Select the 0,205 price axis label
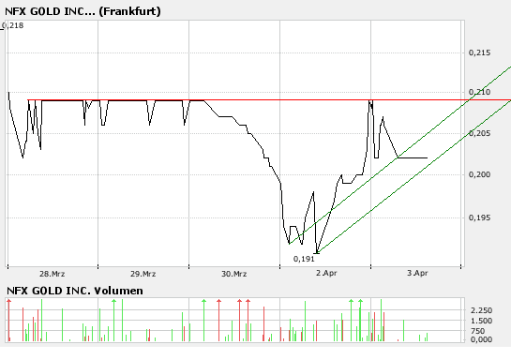The image size is (511, 360). point(479,133)
